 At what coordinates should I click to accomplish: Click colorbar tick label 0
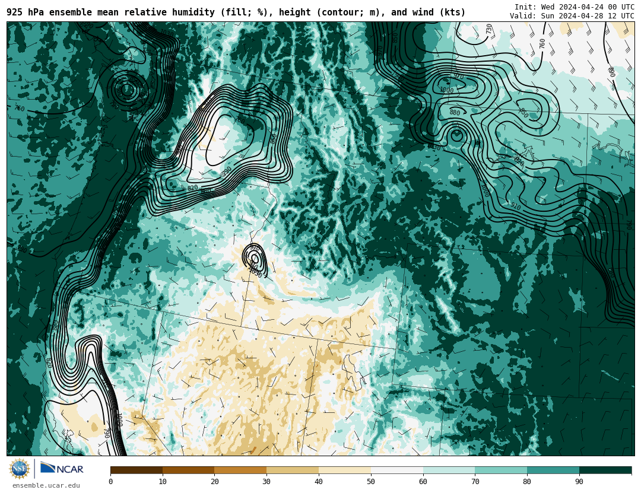(111, 482)
